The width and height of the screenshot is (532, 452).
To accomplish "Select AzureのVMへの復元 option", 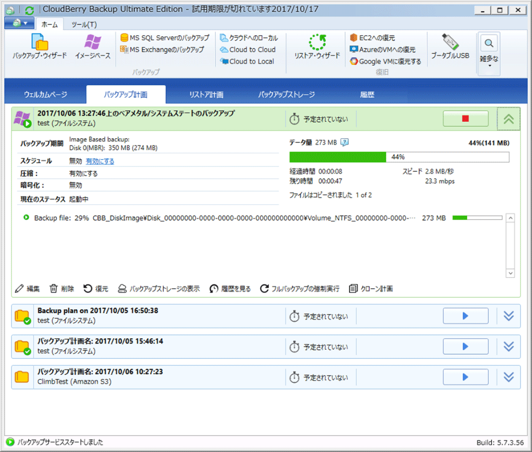I will tap(383, 49).
